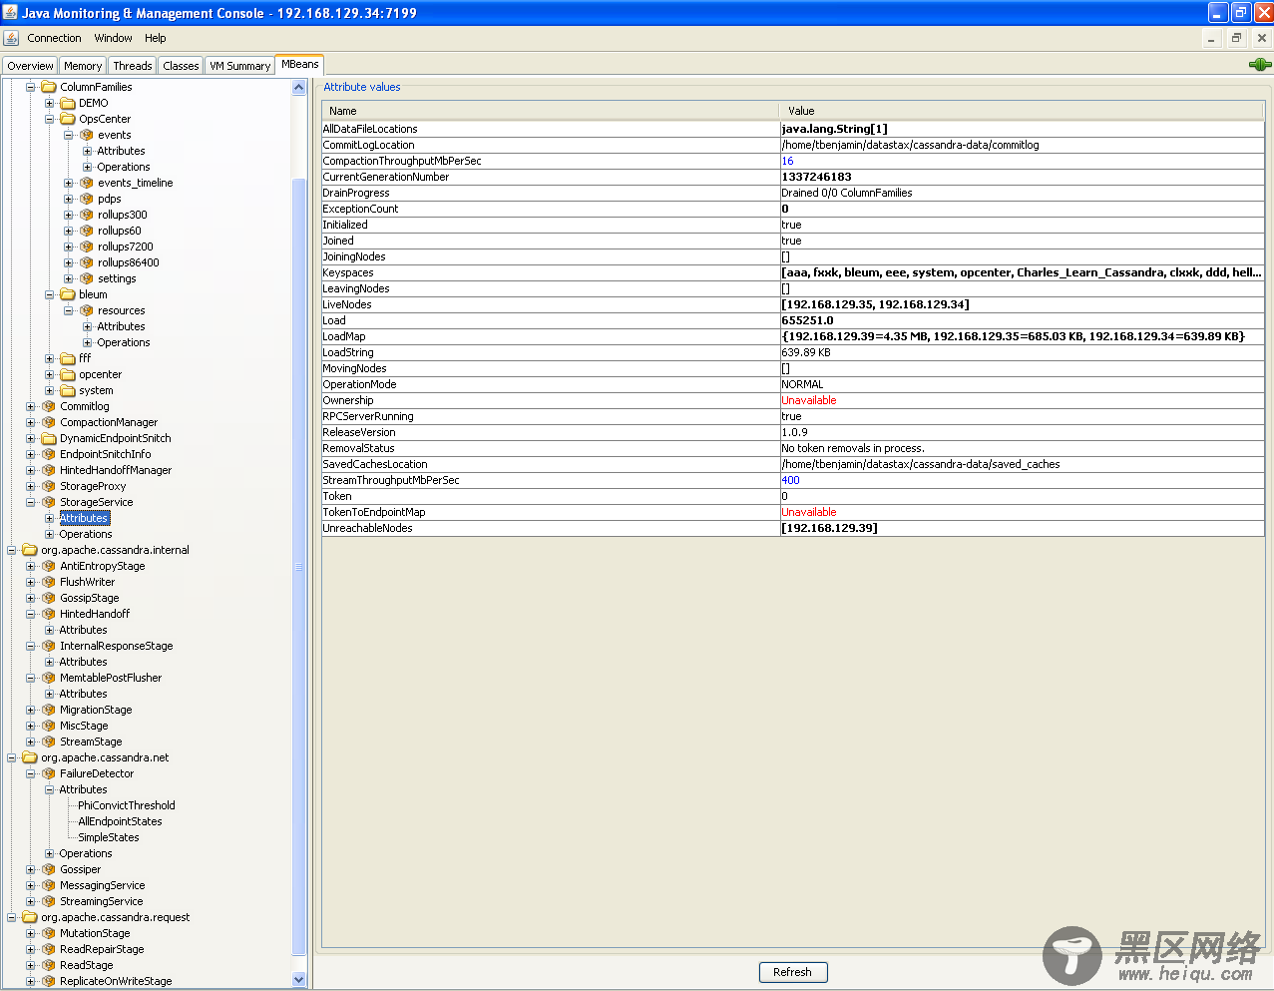
Task: Click the resources MBean icon
Action: [87, 310]
